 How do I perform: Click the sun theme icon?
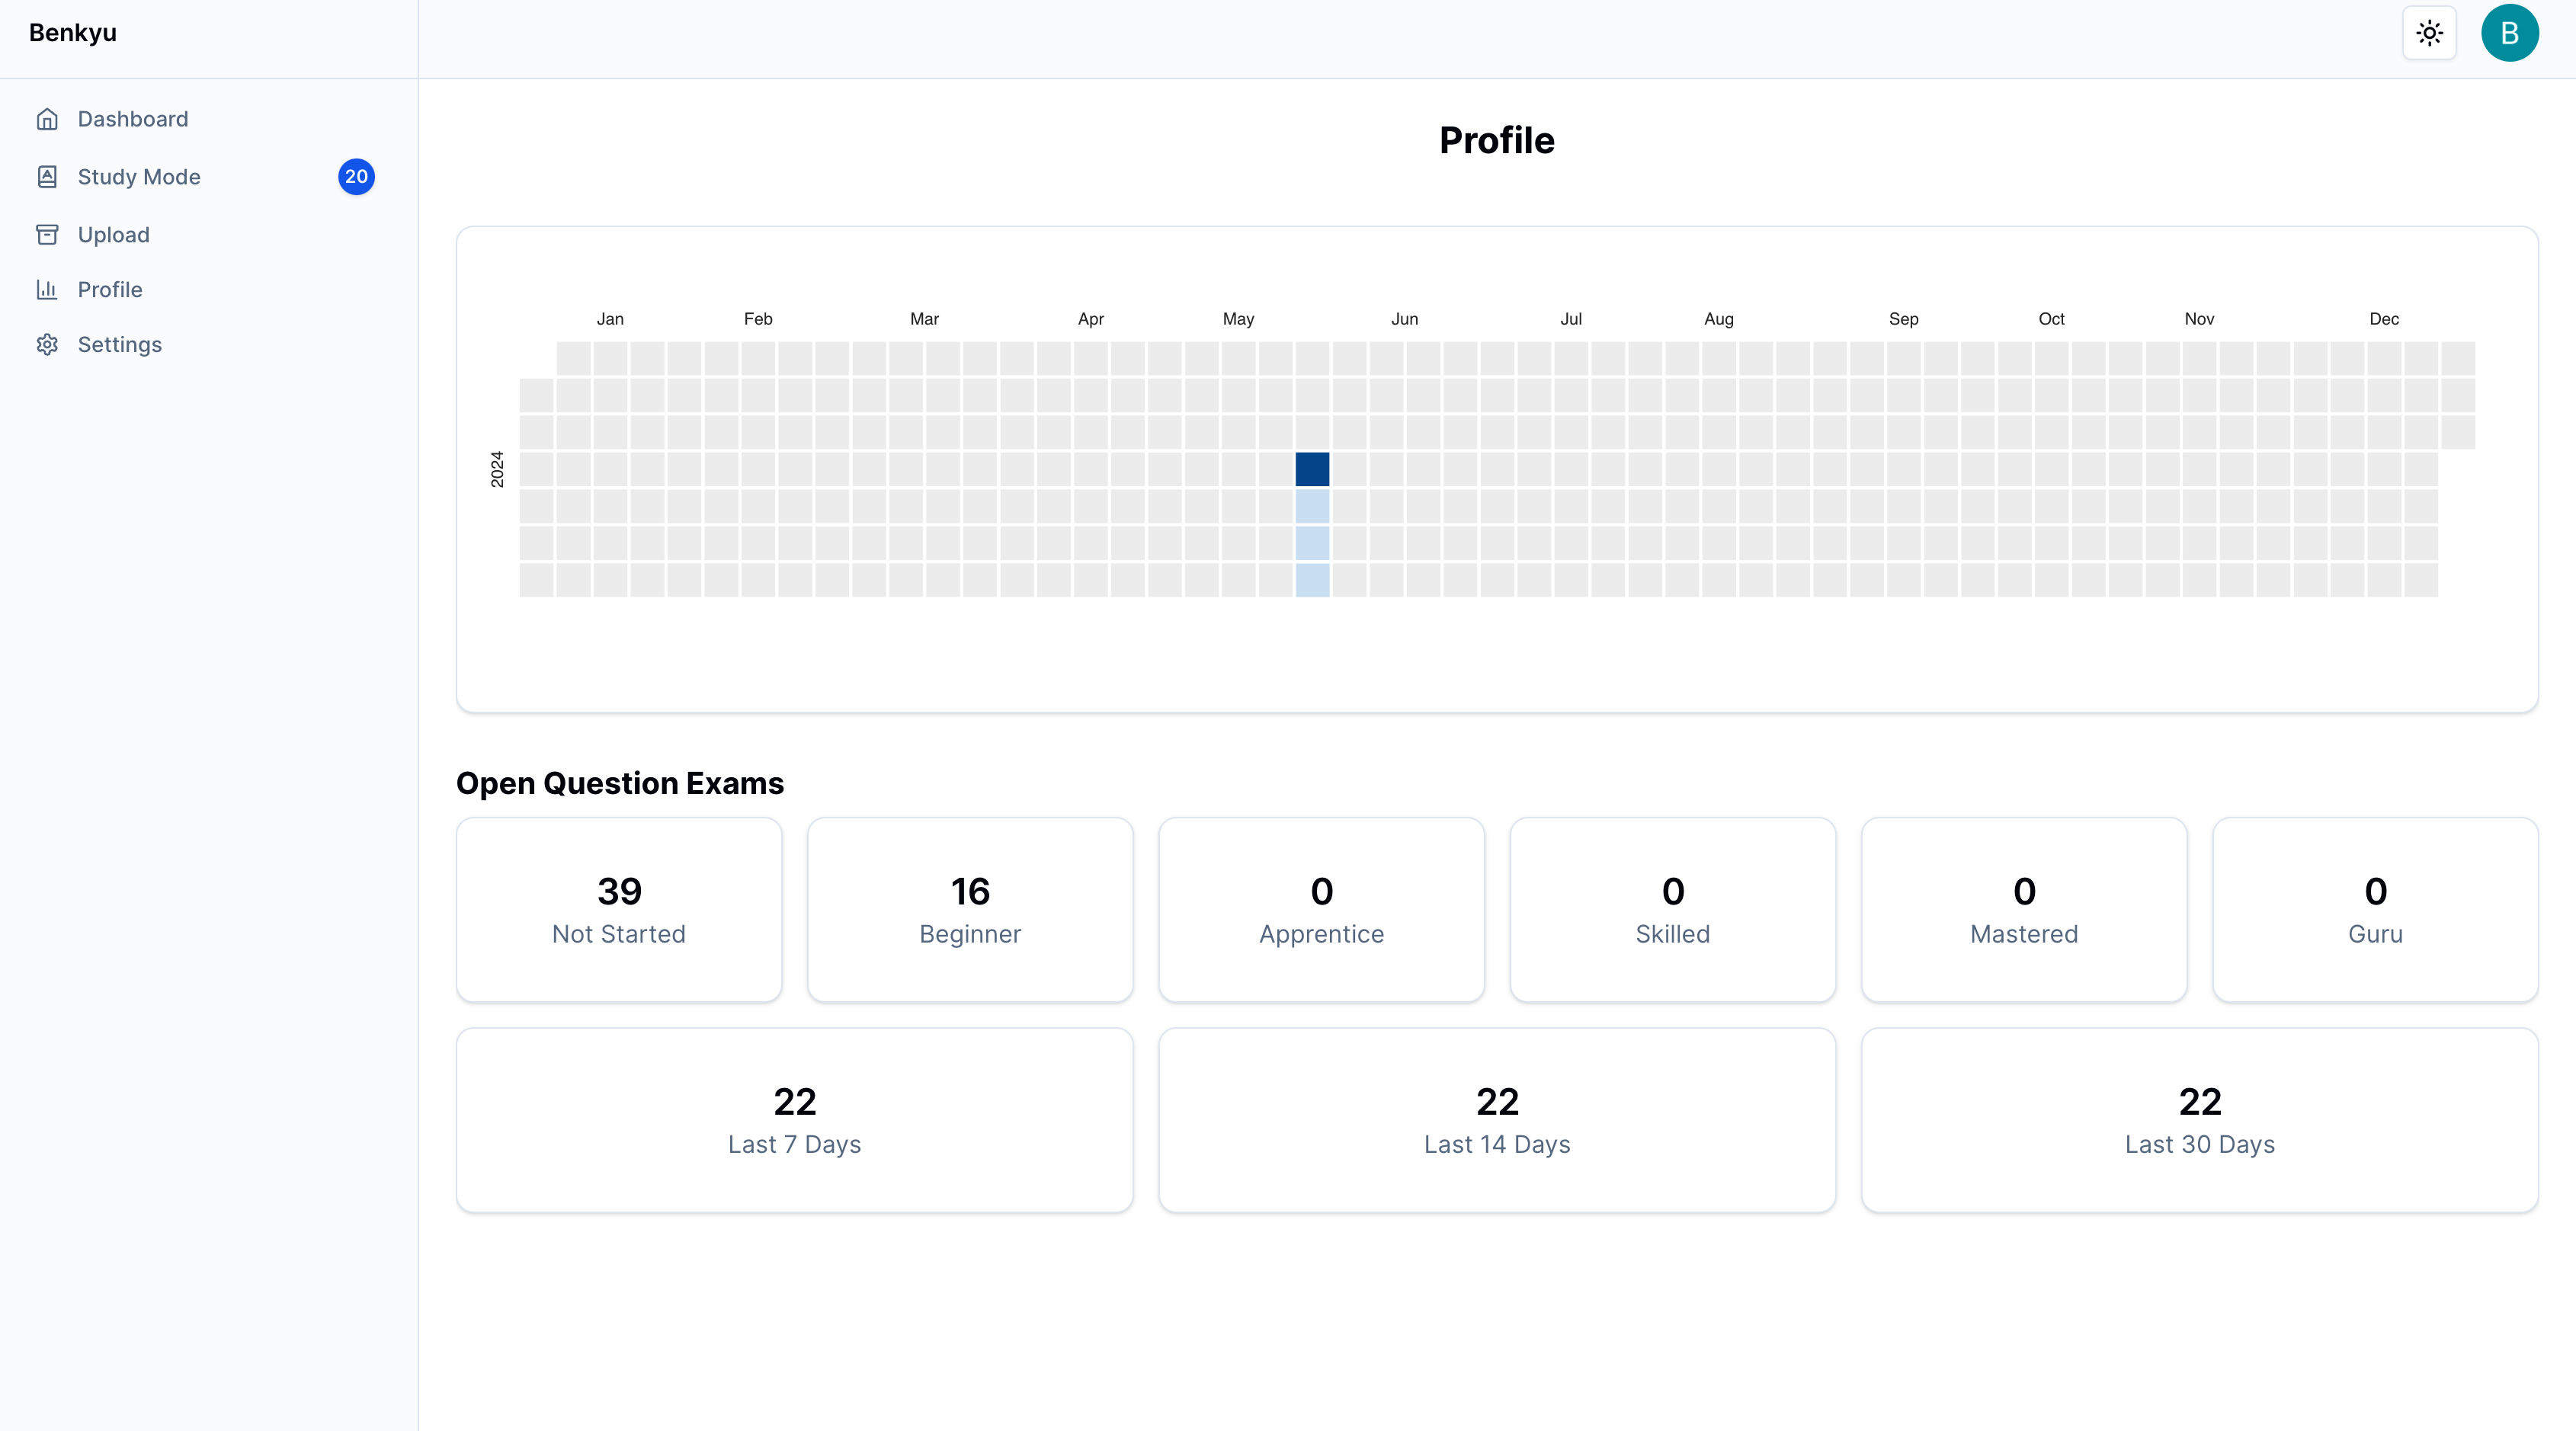tap(2429, 33)
